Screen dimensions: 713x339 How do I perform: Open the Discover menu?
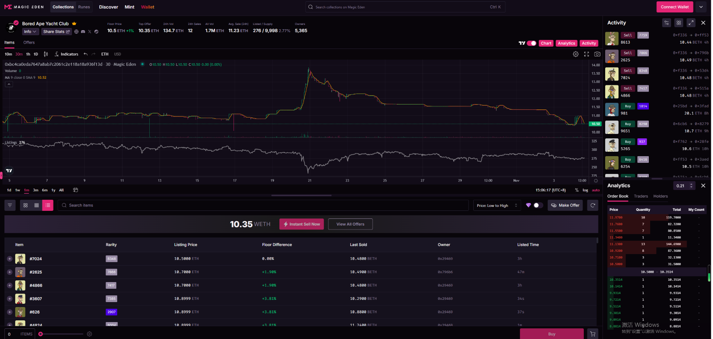109,7
